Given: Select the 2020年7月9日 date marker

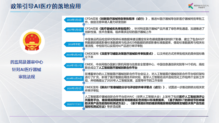Looking at the screenshot, I should click(x=74, y=104).
